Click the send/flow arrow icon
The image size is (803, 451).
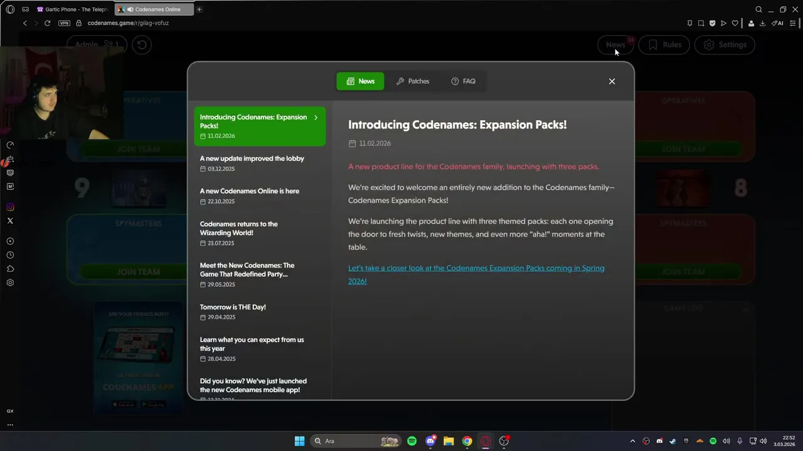[723, 23]
